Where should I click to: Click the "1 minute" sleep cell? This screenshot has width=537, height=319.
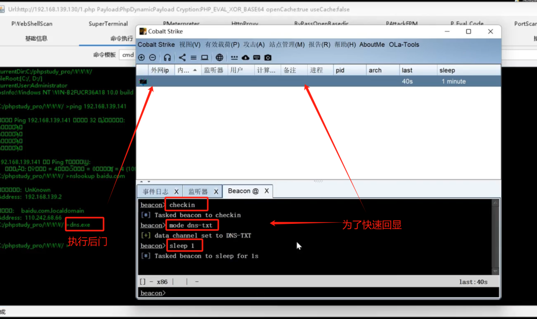[454, 82]
